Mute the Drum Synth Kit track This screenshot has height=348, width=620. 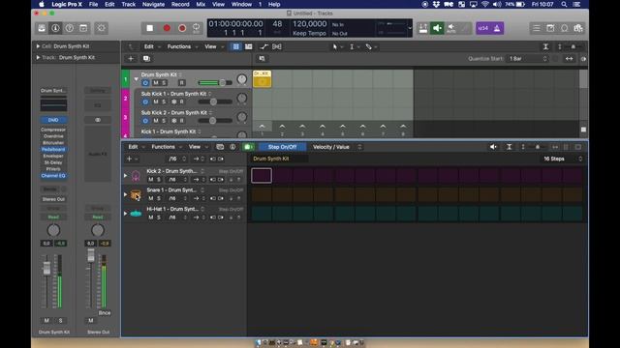[155, 83]
